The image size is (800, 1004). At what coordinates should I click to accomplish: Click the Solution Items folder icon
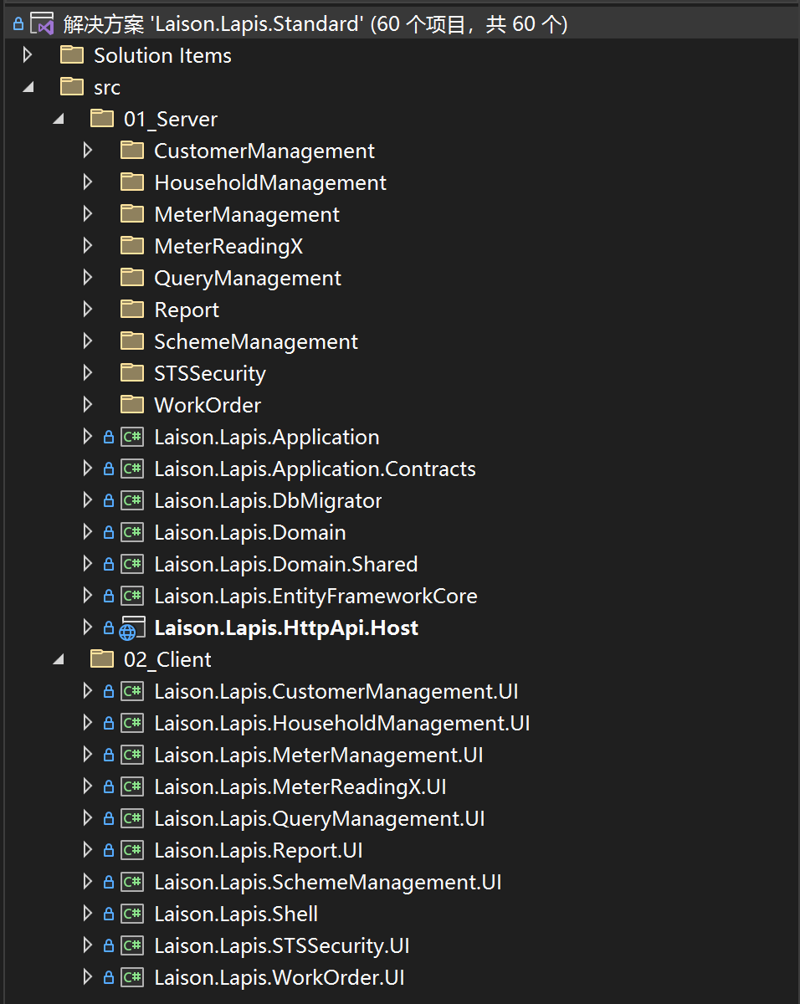(72, 55)
